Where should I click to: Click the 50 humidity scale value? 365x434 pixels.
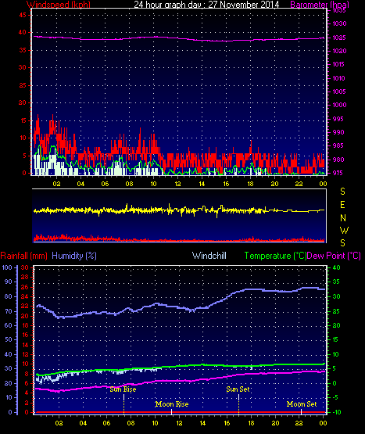point(9,339)
